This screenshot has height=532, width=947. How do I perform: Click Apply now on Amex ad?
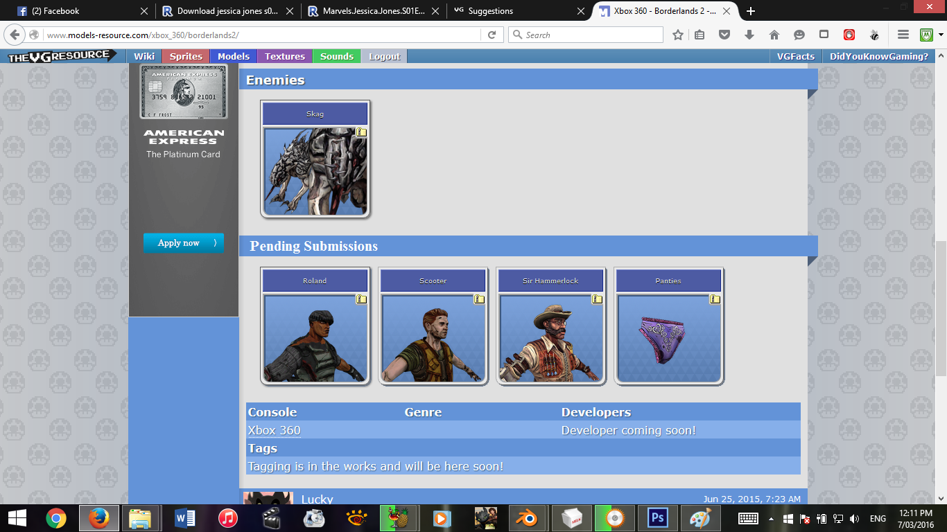tap(184, 243)
